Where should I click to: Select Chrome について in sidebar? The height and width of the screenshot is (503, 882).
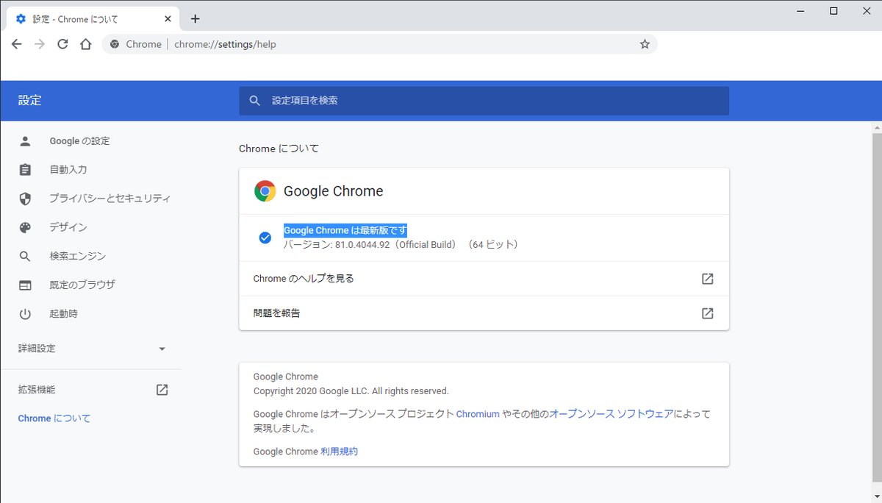tap(54, 418)
